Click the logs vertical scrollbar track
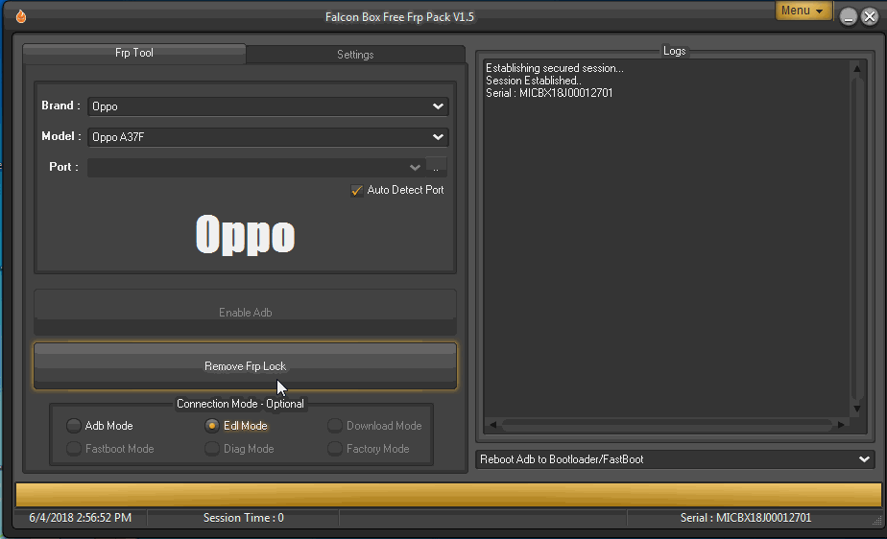This screenshot has width=887, height=539. tap(857, 239)
